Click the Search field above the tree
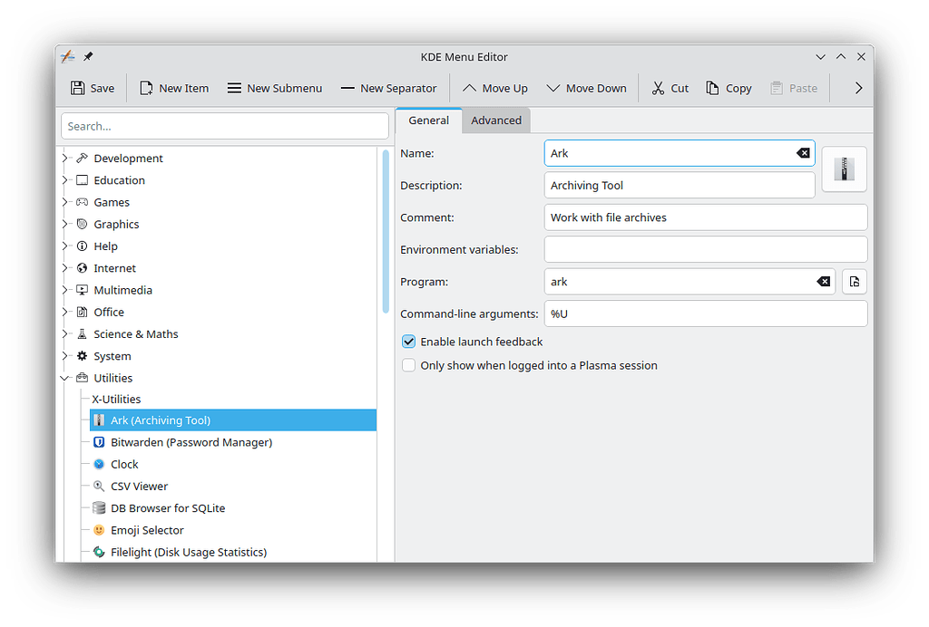Image resolution: width=929 pixels, height=627 pixels. [224, 126]
